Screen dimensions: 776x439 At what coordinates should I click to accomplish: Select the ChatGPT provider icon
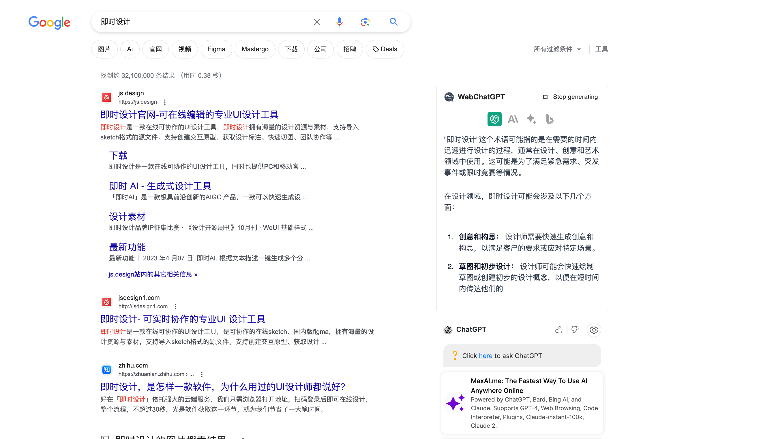click(x=494, y=119)
